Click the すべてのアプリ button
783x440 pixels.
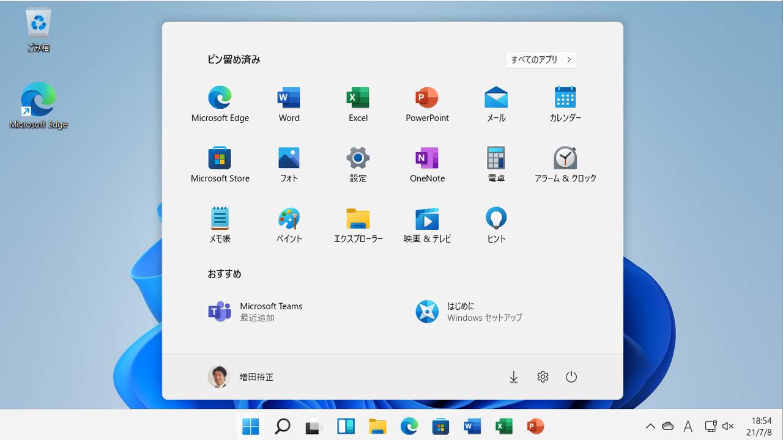pyautogui.click(x=541, y=59)
